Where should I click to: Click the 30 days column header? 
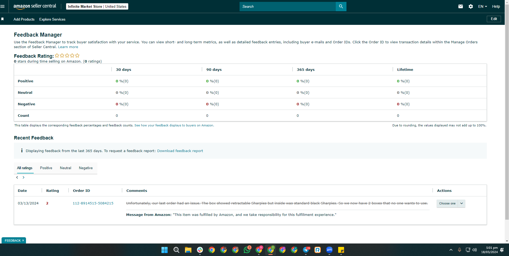point(124,69)
